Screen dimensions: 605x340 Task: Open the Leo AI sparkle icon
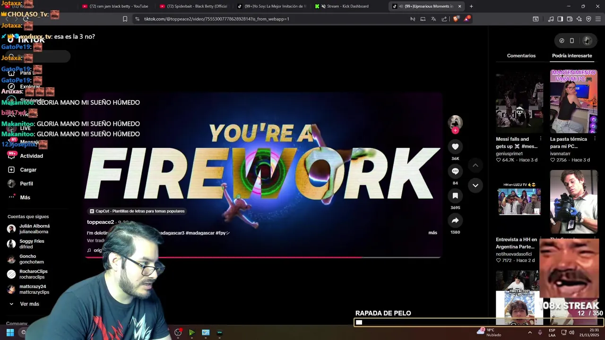(579, 19)
